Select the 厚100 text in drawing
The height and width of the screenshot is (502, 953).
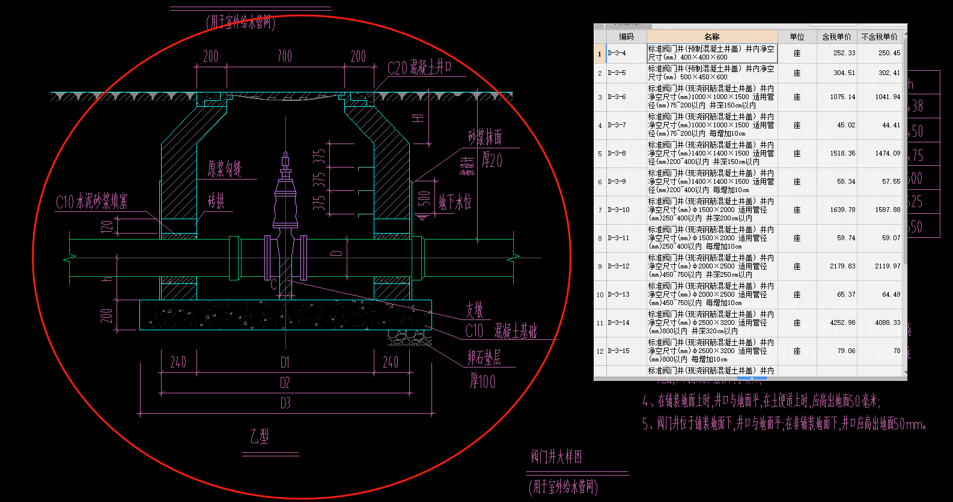[x=483, y=381]
